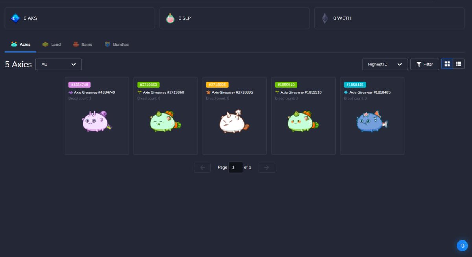Click the class icon beside Axie #4384749
Image resolution: width=472 pixels, height=257 pixels.
pyautogui.click(x=70, y=92)
